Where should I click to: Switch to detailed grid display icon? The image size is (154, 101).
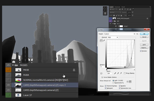[x=130, y=82]
